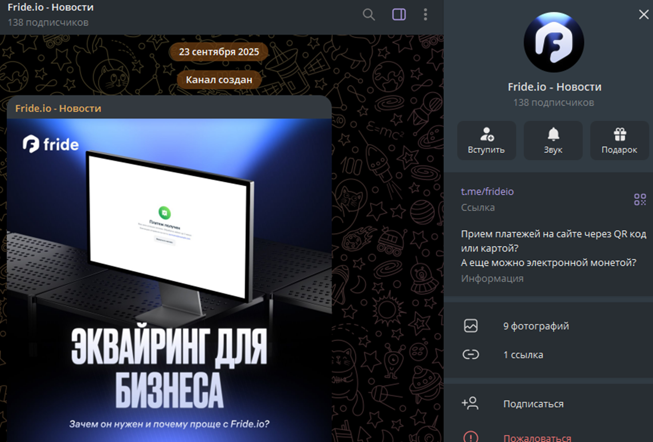Viewport: 653px width, 442px height.
Task: Click the channel title in the header
Action: [51, 7]
